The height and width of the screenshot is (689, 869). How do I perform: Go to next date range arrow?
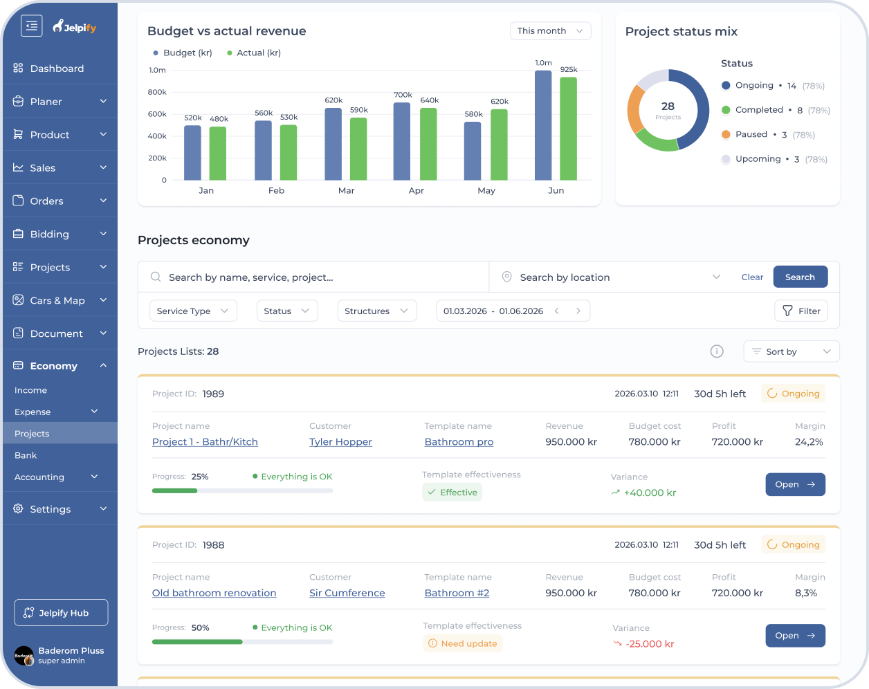[578, 311]
